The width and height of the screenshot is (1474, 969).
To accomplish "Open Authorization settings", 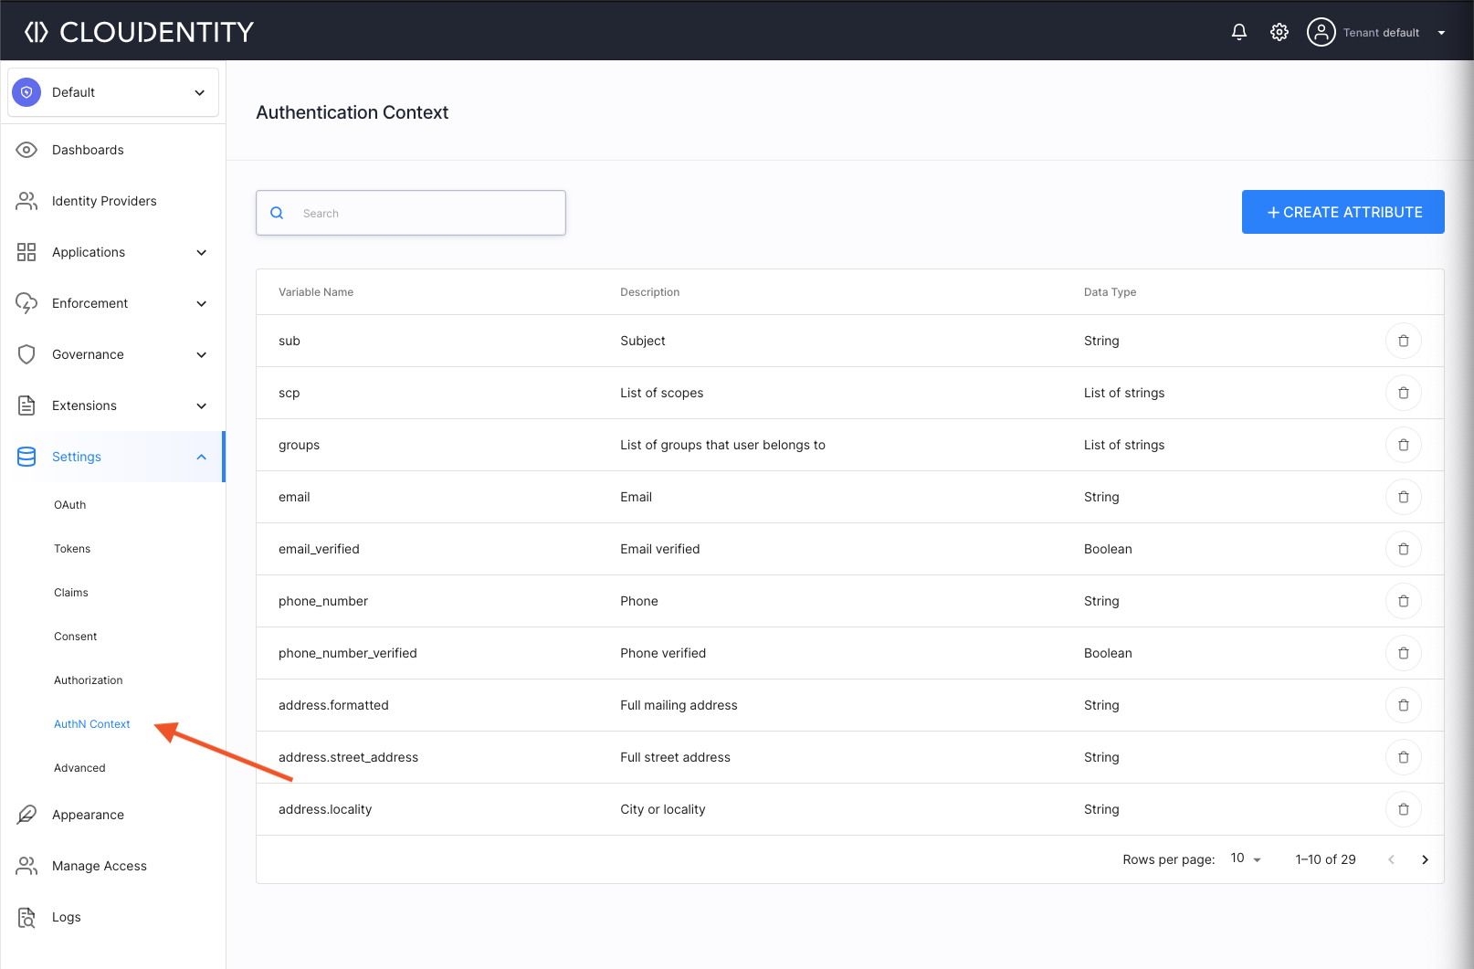I will 89,680.
